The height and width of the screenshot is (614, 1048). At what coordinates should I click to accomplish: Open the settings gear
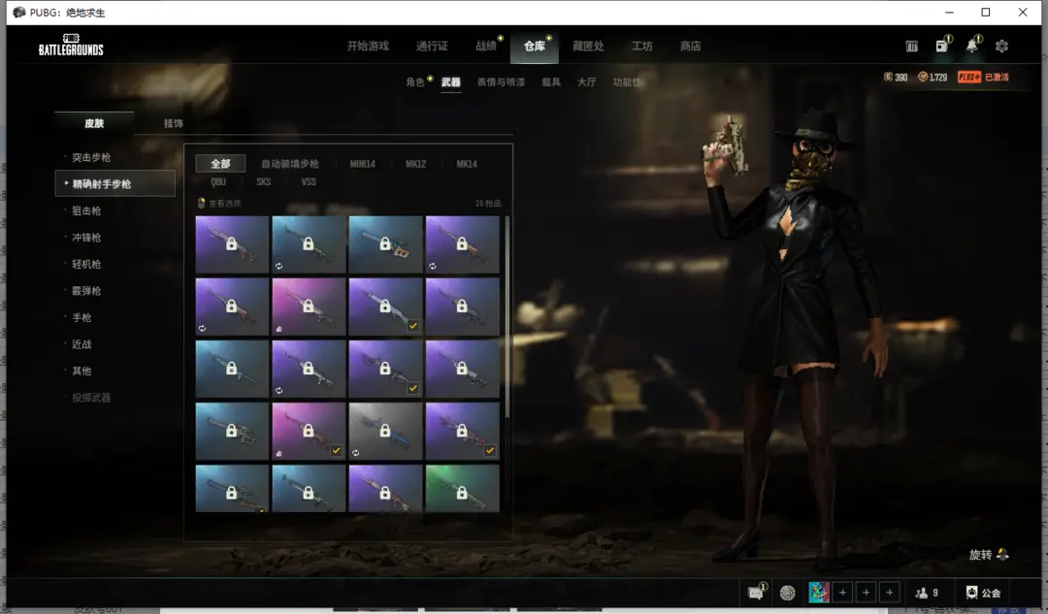pyautogui.click(x=1001, y=47)
